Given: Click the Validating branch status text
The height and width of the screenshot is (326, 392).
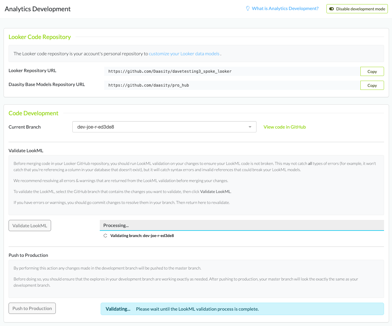Looking at the screenshot, I should 142,236.
